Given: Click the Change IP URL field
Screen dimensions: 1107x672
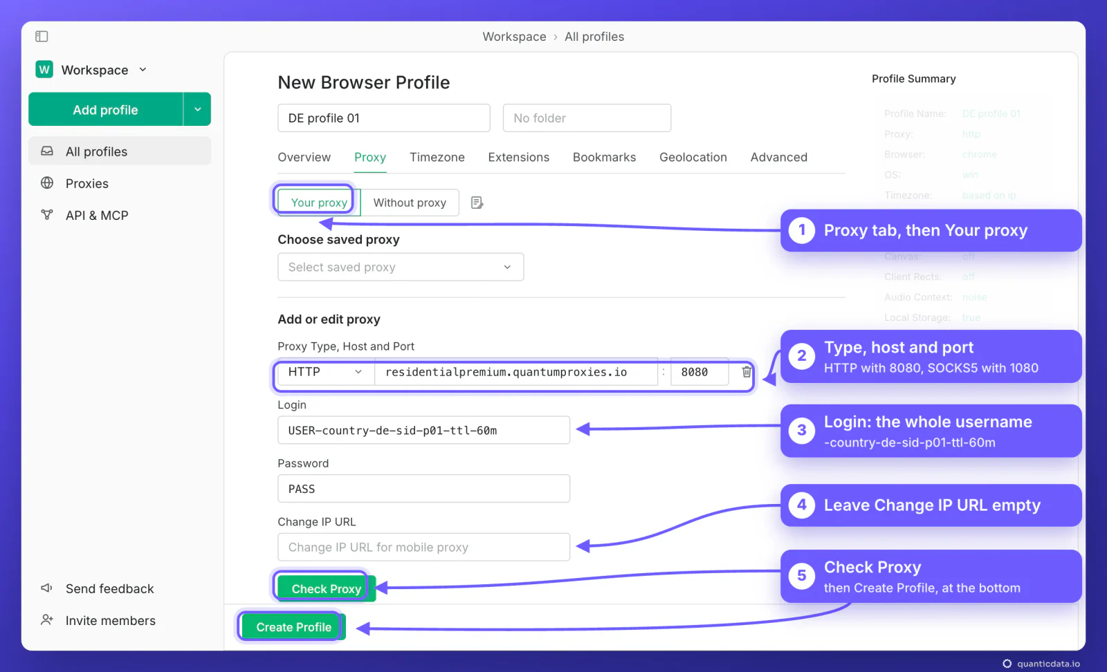Looking at the screenshot, I should point(424,547).
